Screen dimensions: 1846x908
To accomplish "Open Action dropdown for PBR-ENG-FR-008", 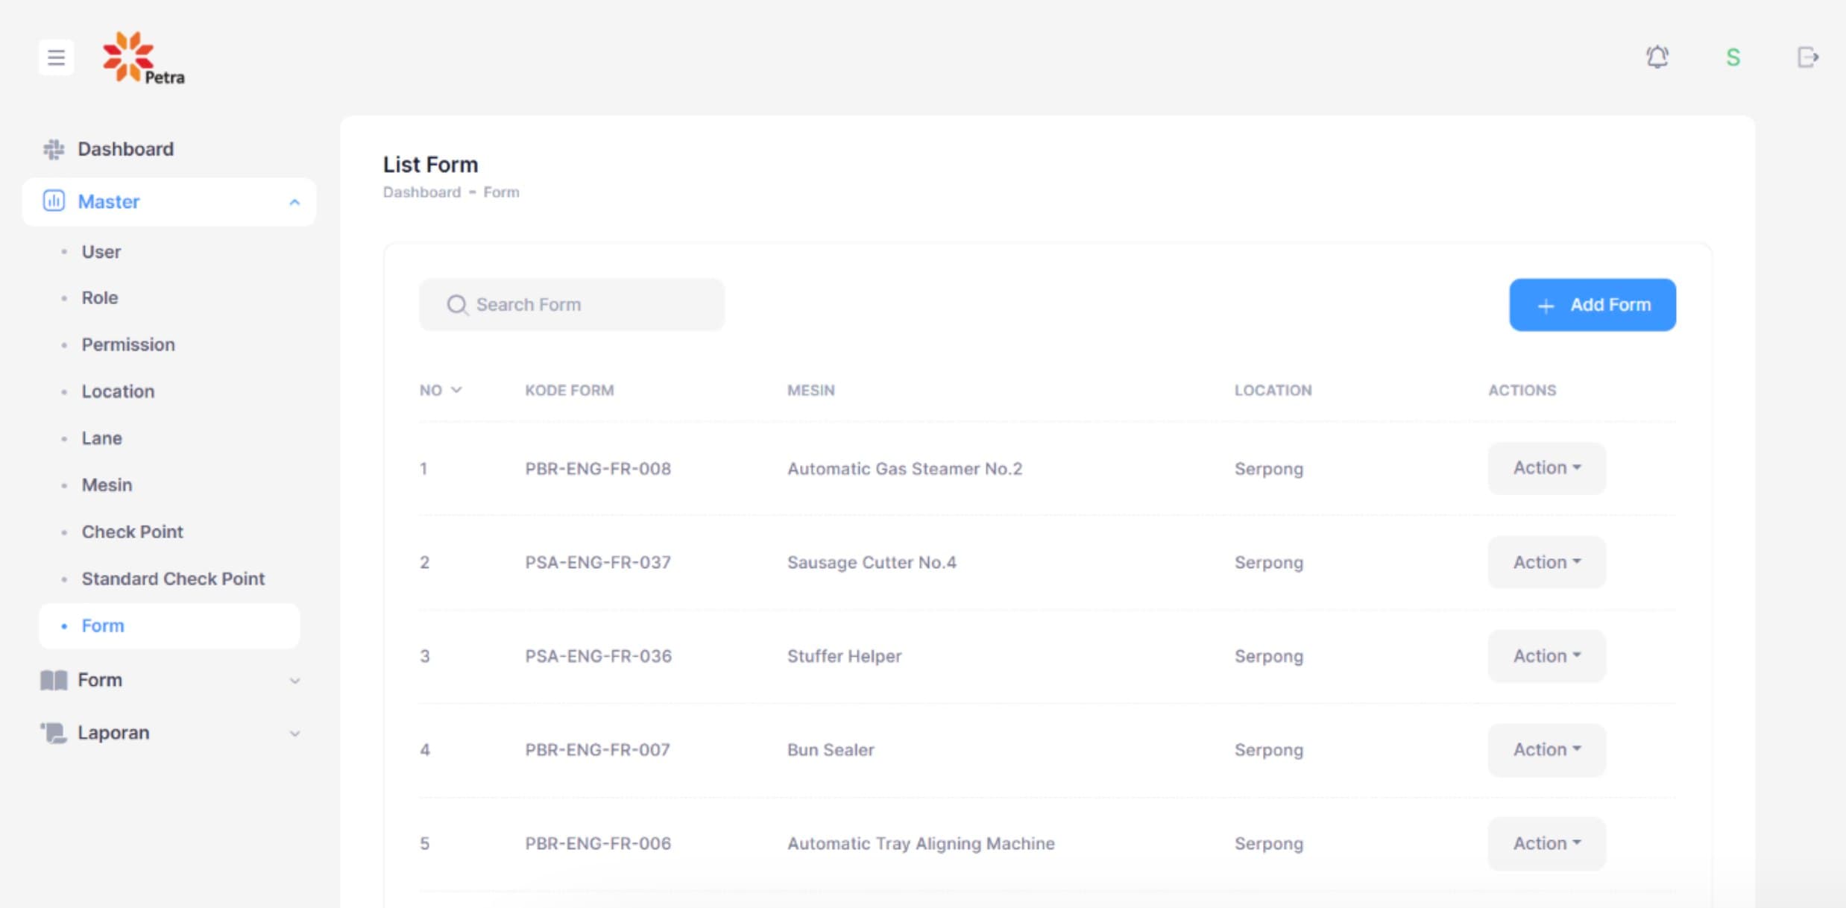I will click(1546, 468).
